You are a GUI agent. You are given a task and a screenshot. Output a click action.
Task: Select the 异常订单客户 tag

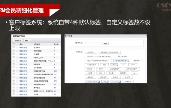pyautogui.click(x=122, y=56)
